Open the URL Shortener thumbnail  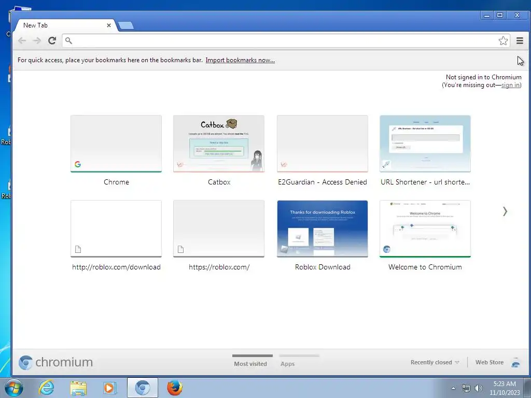pos(425,144)
